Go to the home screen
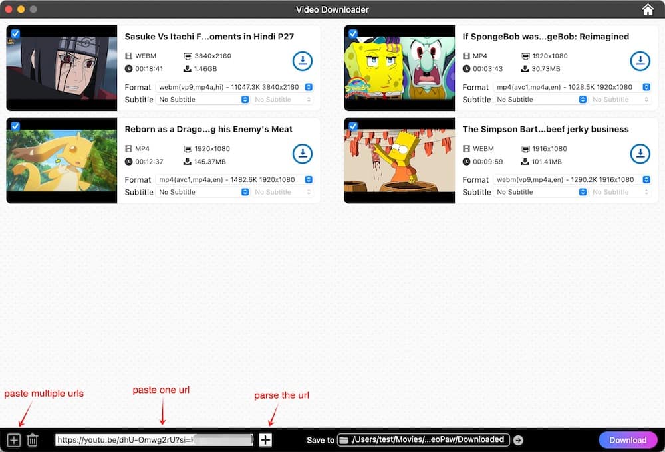This screenshot has height=452, width=665. pyautogui.click(x=648, y=9)
